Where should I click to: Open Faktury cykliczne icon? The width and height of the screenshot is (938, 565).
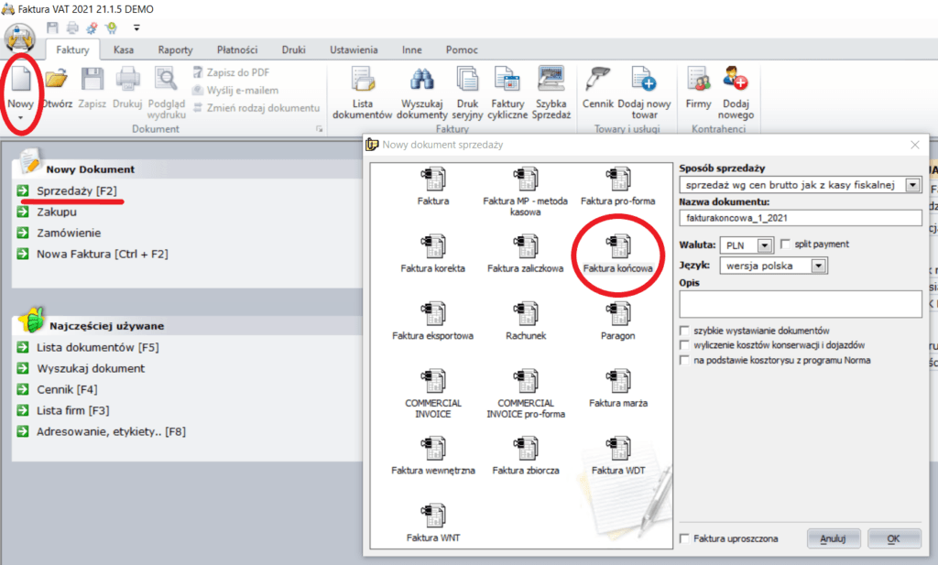click(x=507, y=81)
